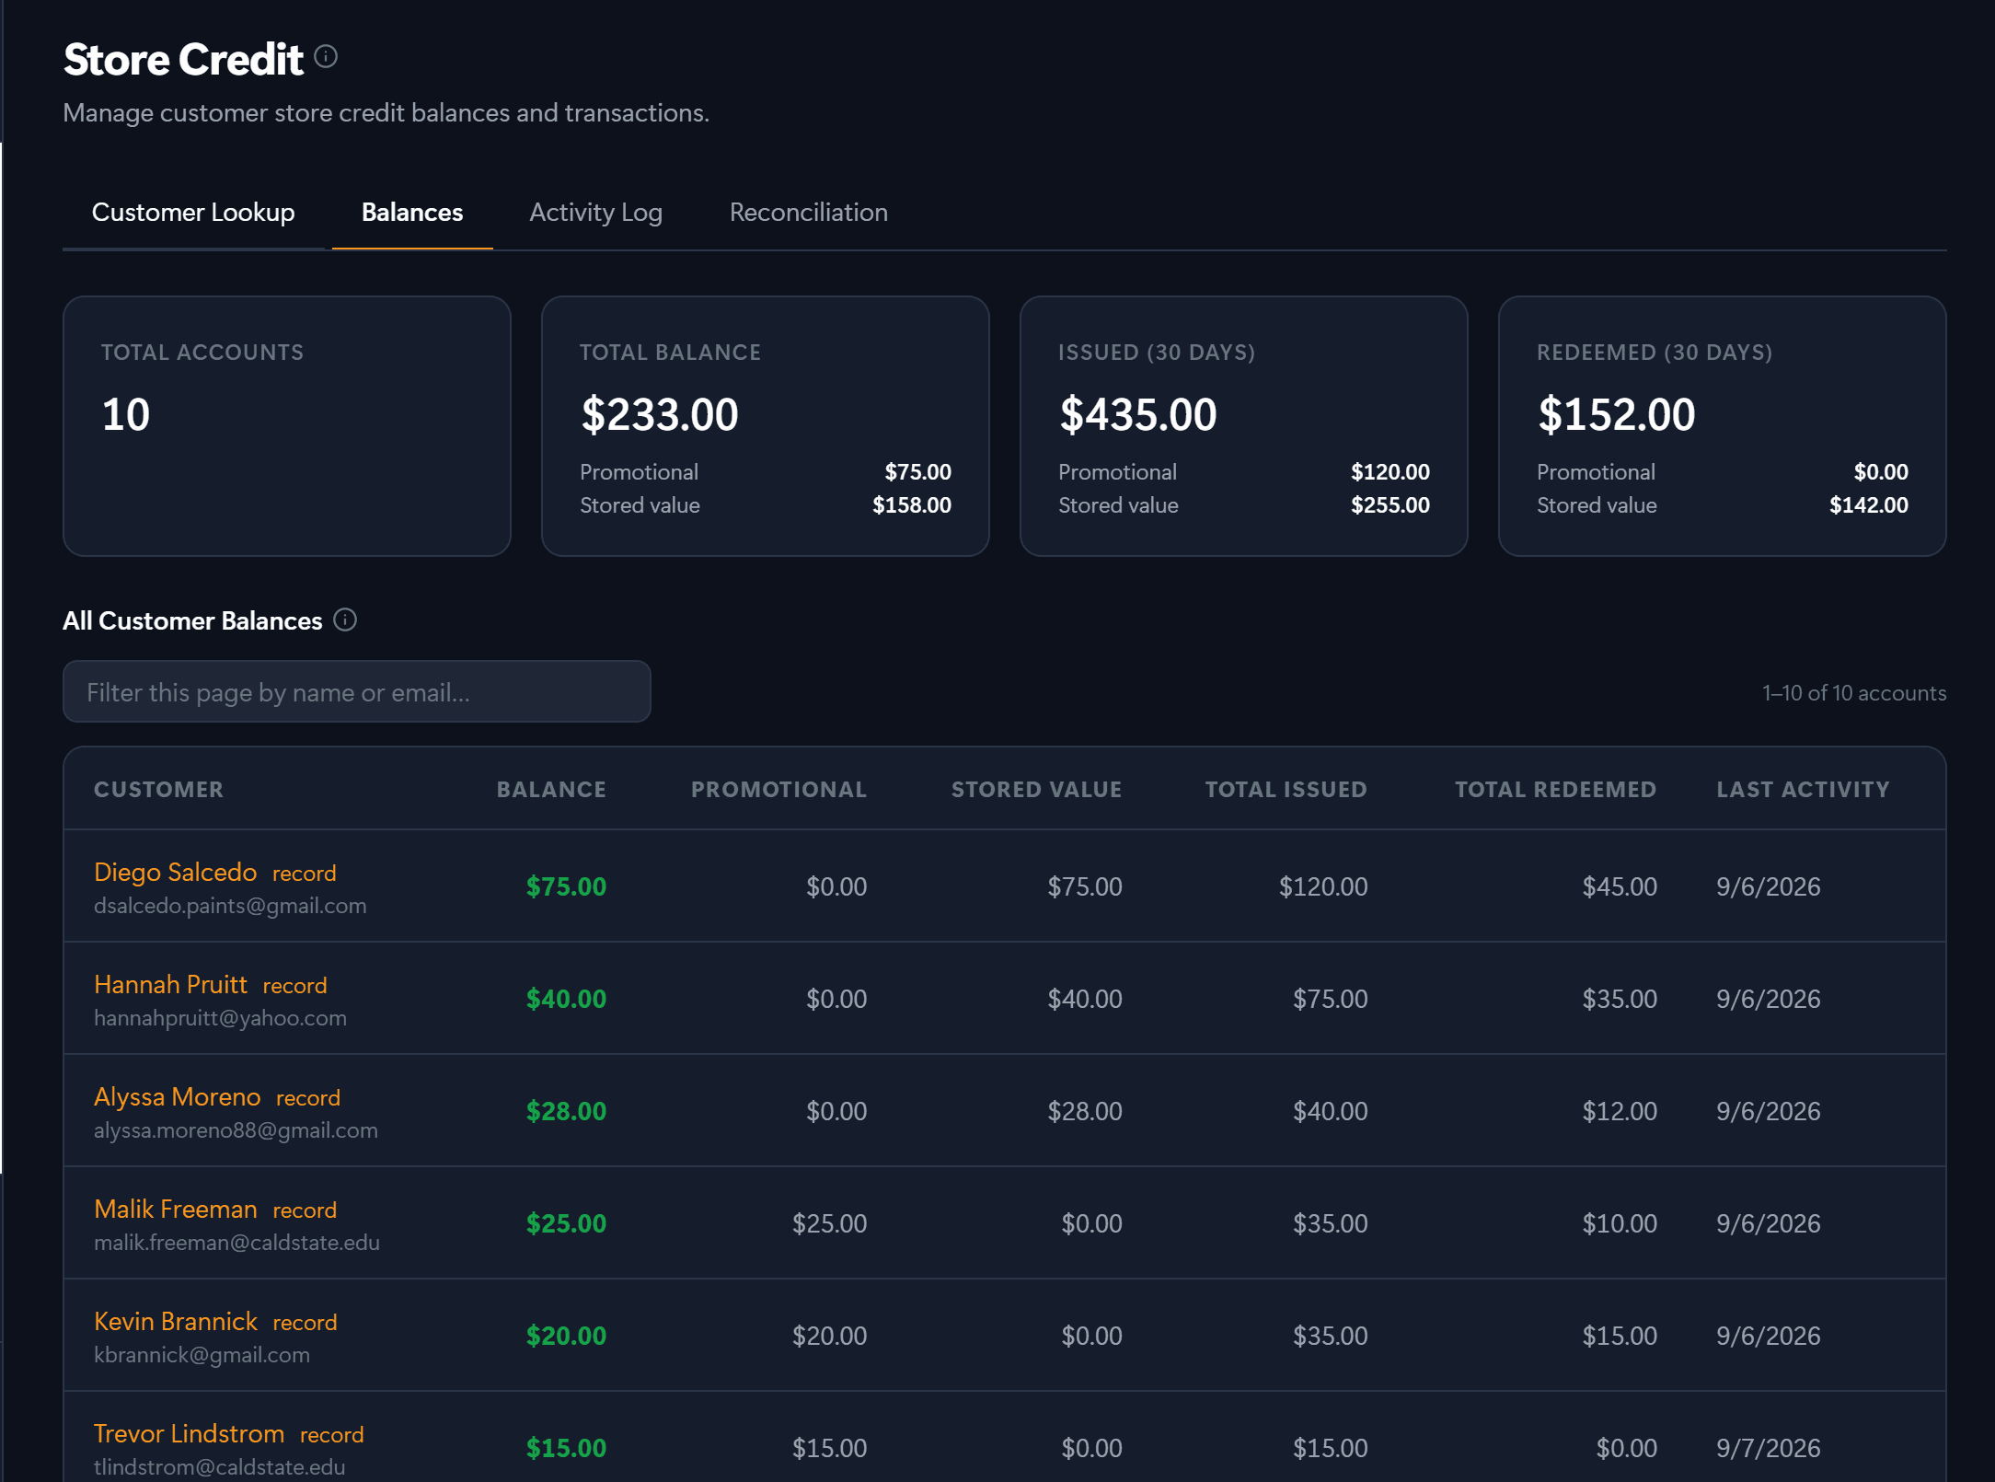This screenshot has height=1482, width=1995.
Task: Click Hannah Pruitt's $40.00 green balance
Action: coord(566,998)
